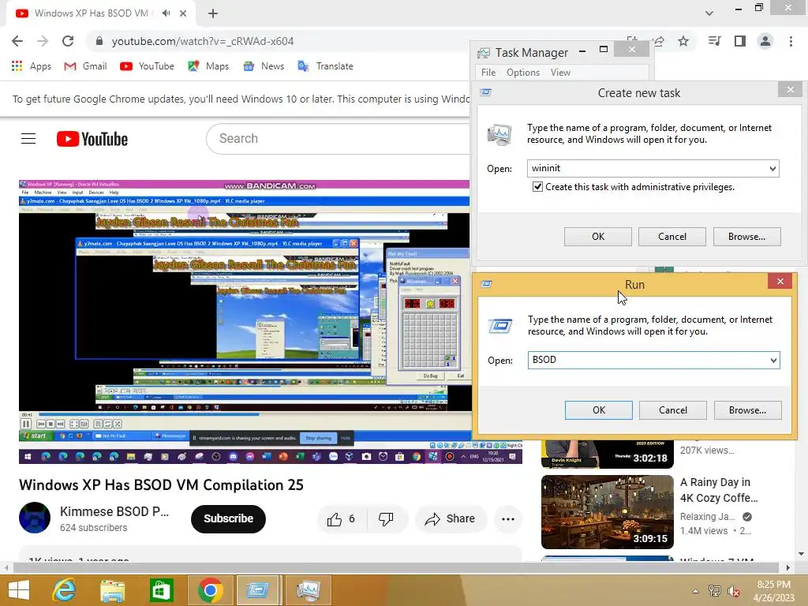This screenshot has width=808, height=606.
Task: Close the Run dialog
Action: coord(780,281)
